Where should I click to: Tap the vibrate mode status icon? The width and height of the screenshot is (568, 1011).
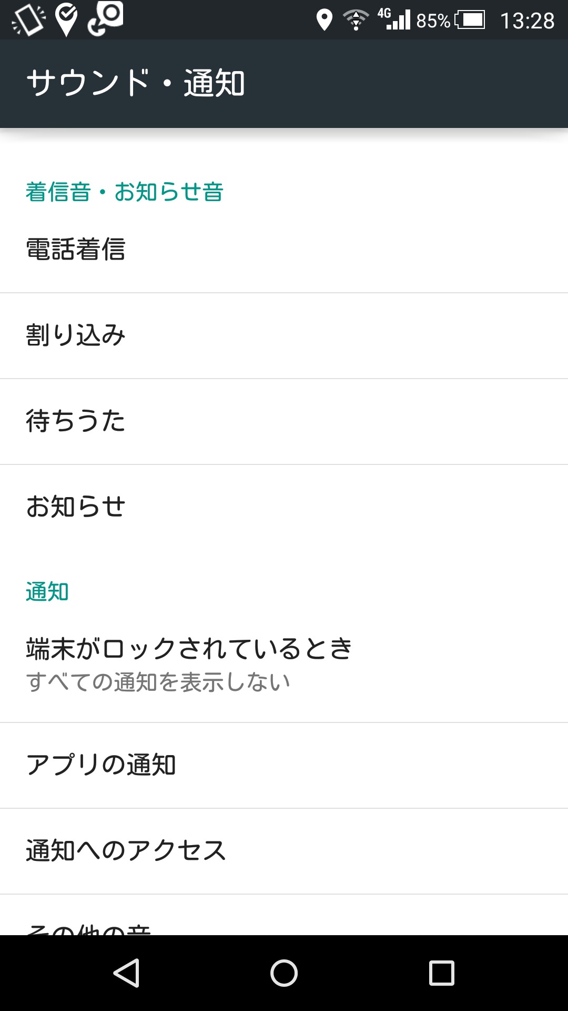(x=28, y=21)
